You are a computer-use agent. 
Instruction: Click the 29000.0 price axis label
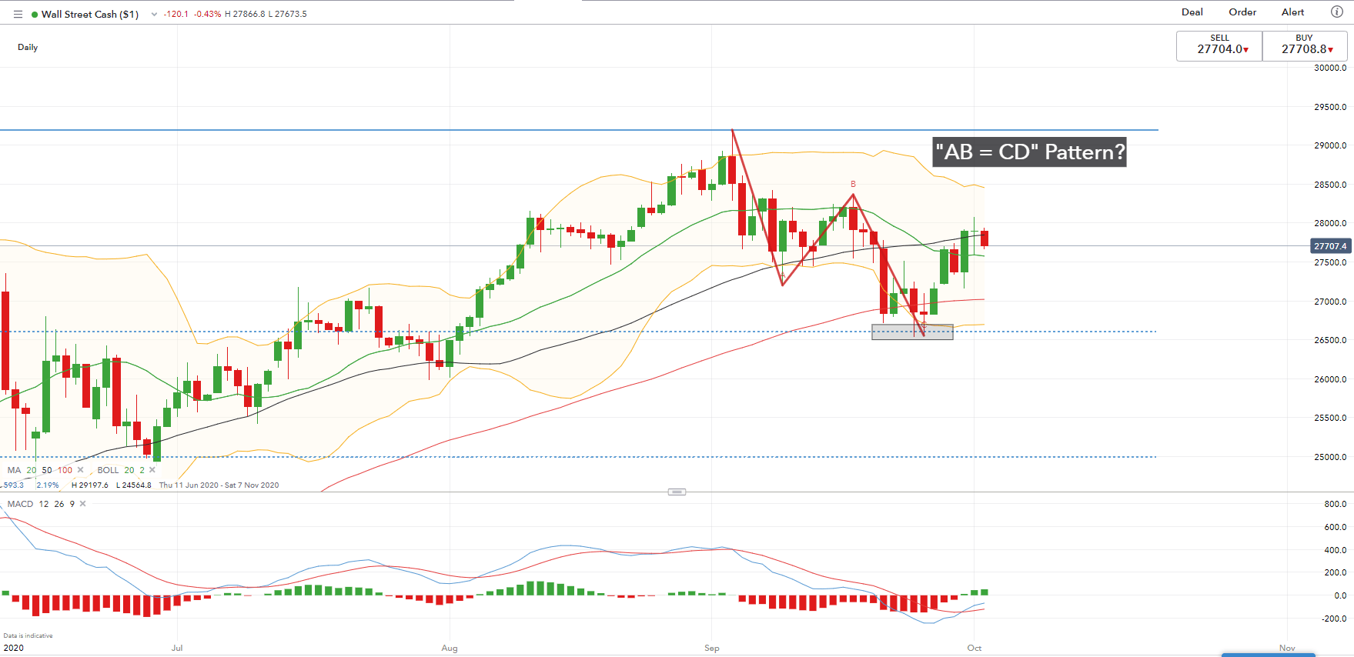(x=1330, y=145)
